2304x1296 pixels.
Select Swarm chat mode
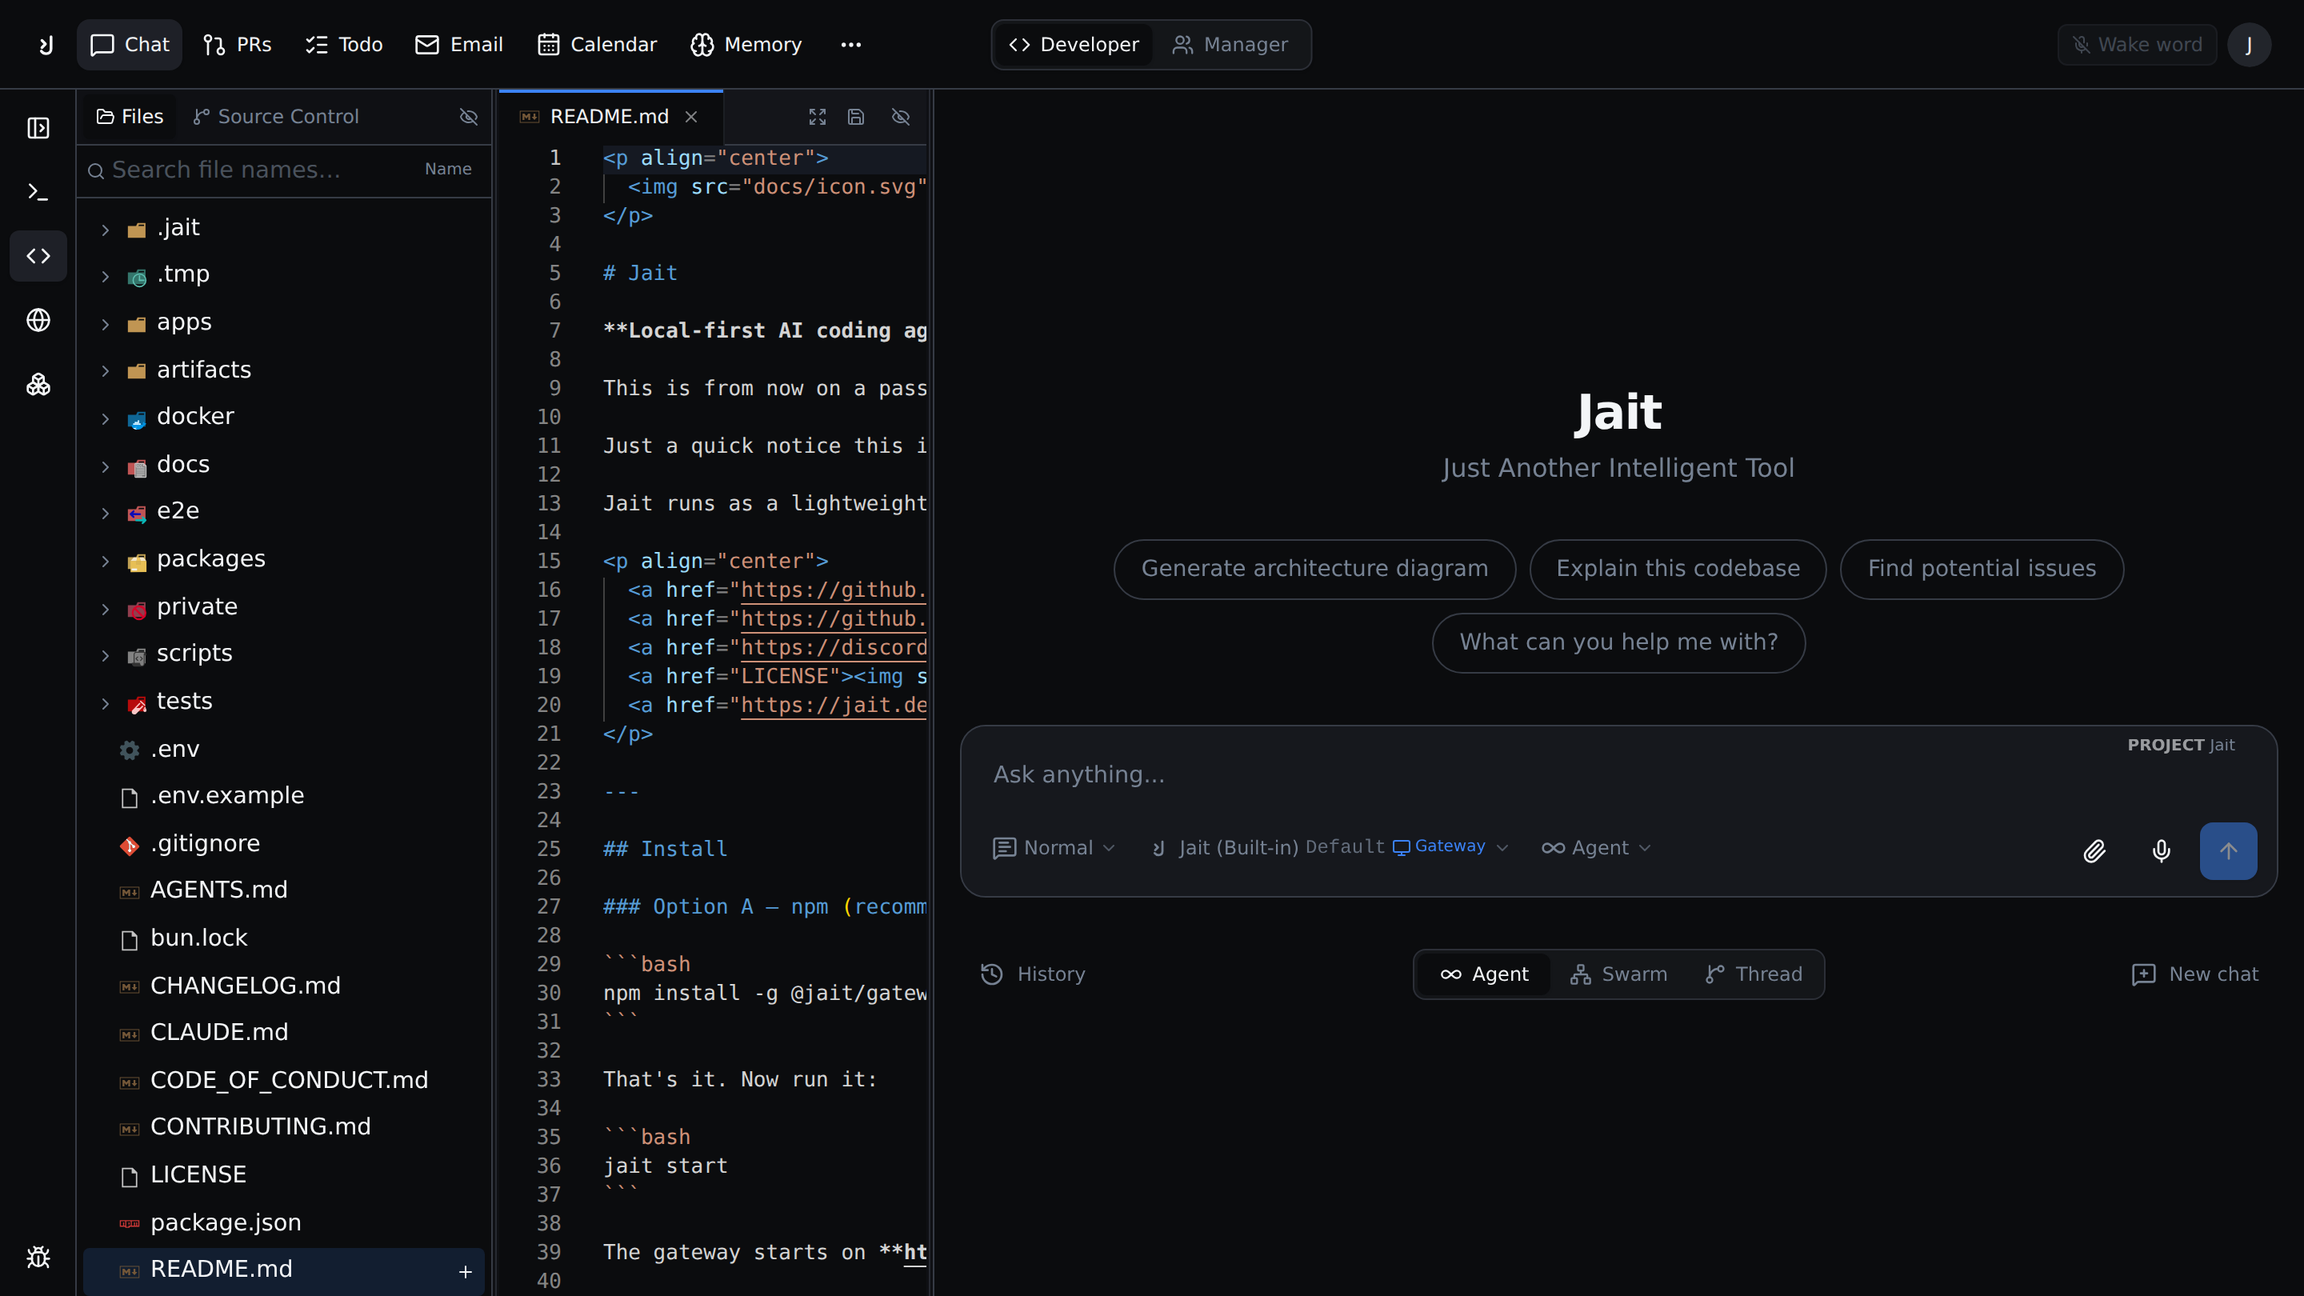(1618, 974)
